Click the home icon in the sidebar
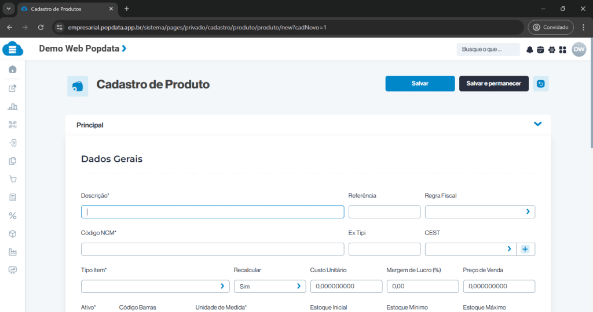The image size is (593, 312). (13, 69)
